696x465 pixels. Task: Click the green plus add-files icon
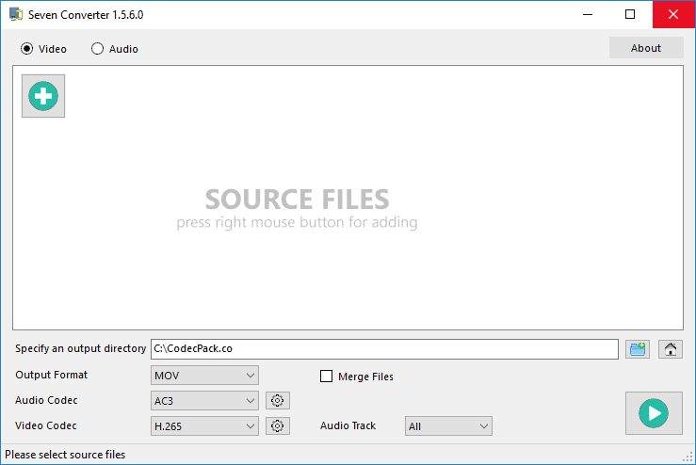tap(43, 96)
